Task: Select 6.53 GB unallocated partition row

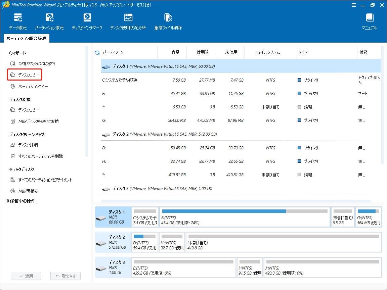Action: [x=241, y=107]
